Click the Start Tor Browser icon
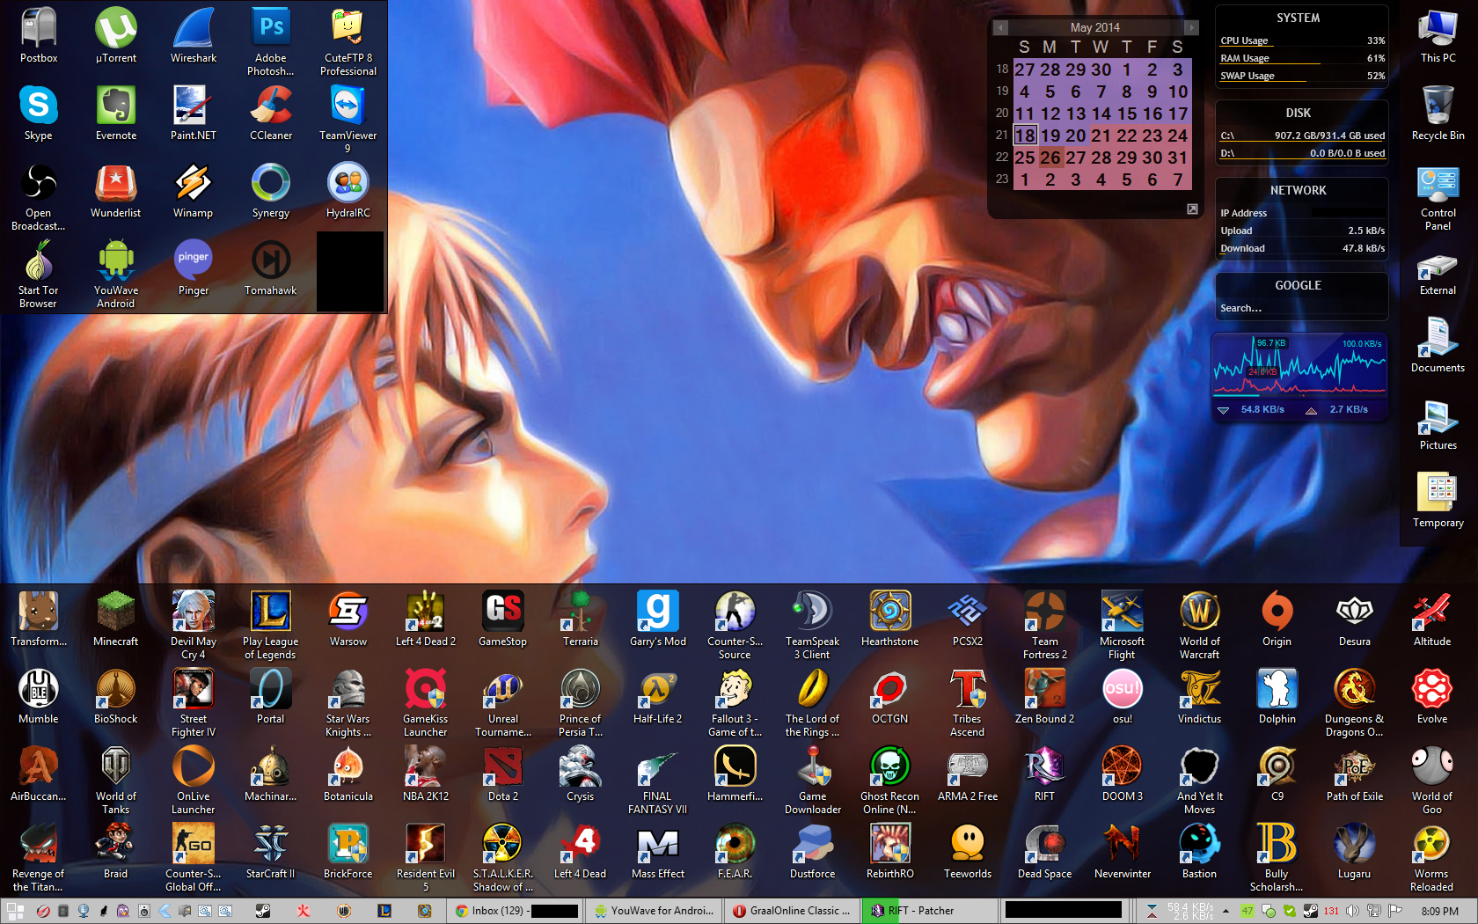This screenshot has width=1478, height=924. click(39, 274)
